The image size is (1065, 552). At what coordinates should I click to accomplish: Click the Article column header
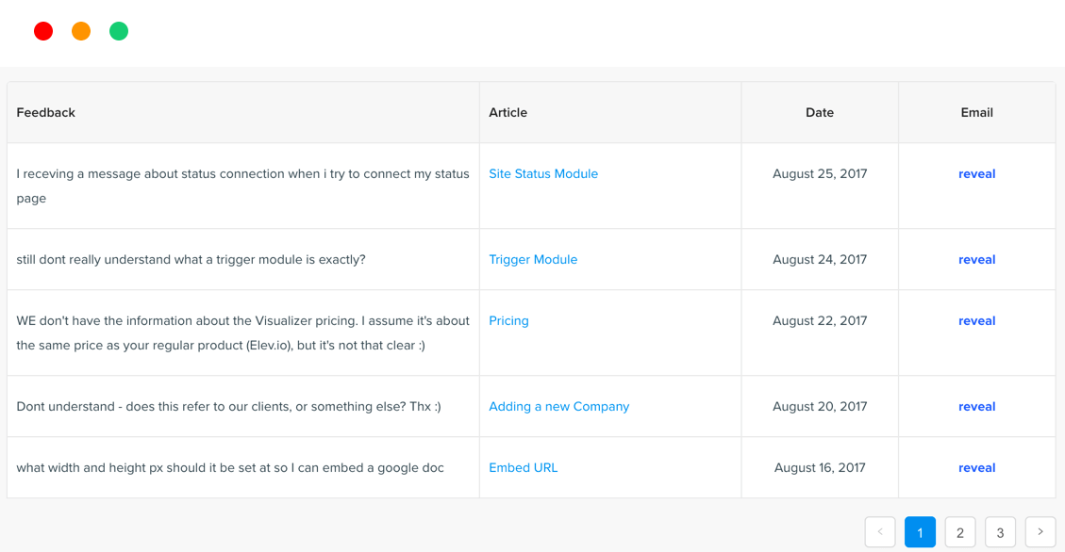[508, 113]
